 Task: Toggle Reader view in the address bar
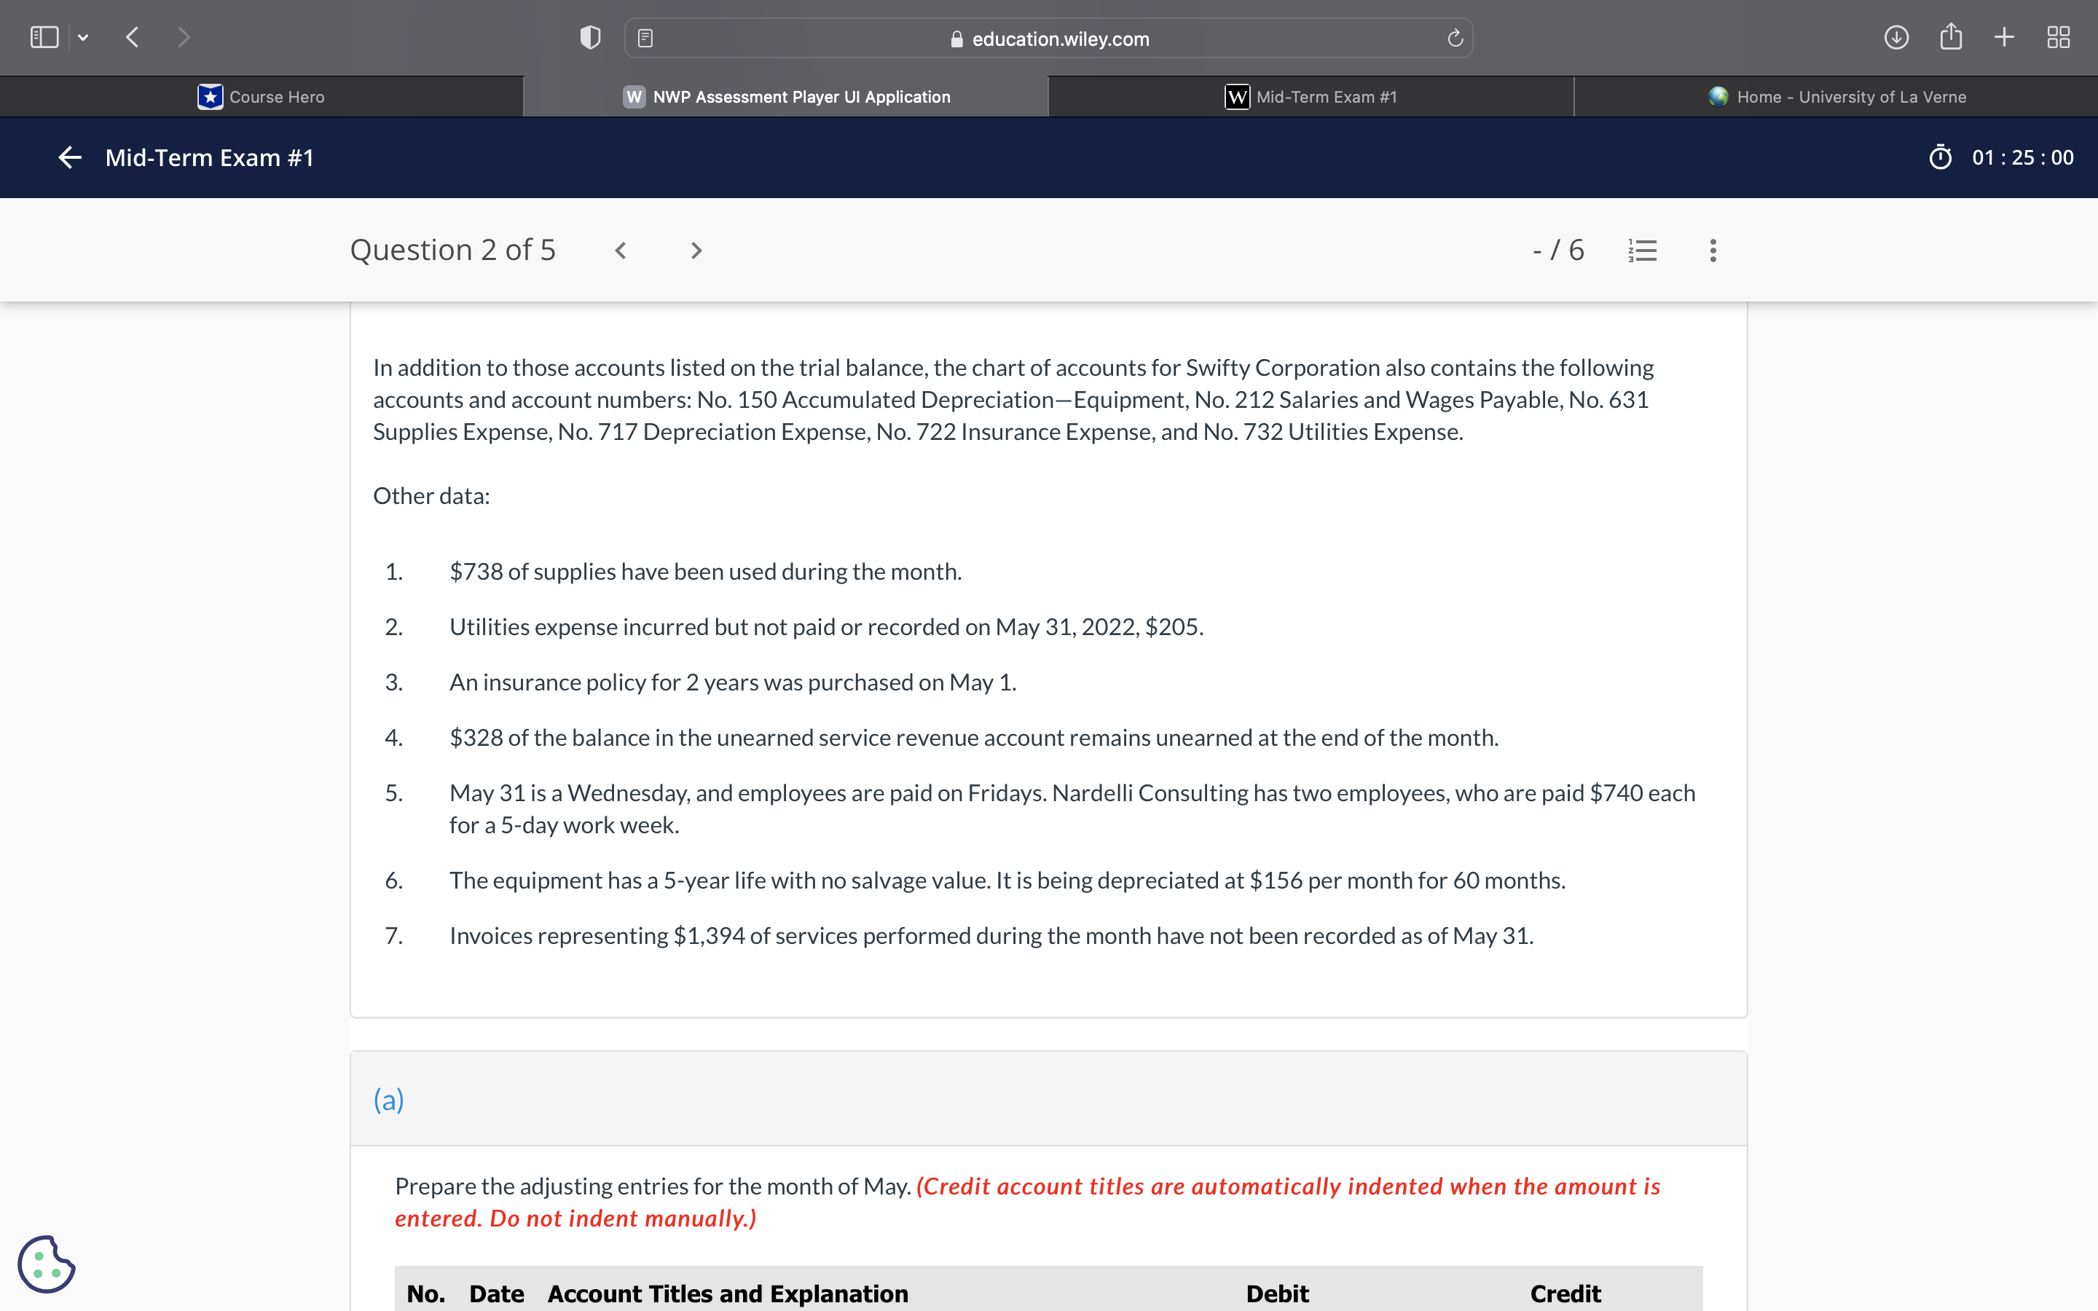tap(645, 37)
